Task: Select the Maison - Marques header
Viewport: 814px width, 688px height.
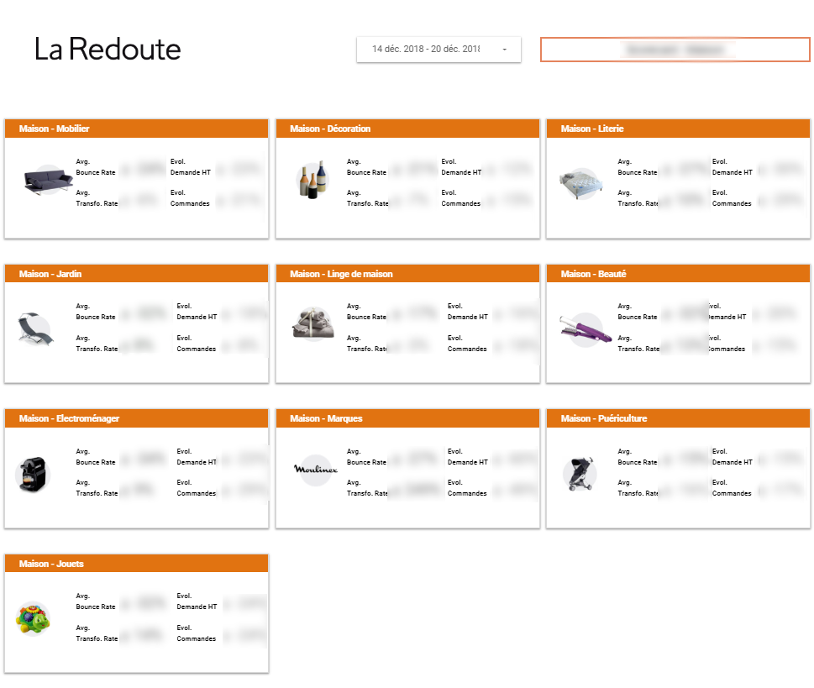Action: click(x=407, y=418)
